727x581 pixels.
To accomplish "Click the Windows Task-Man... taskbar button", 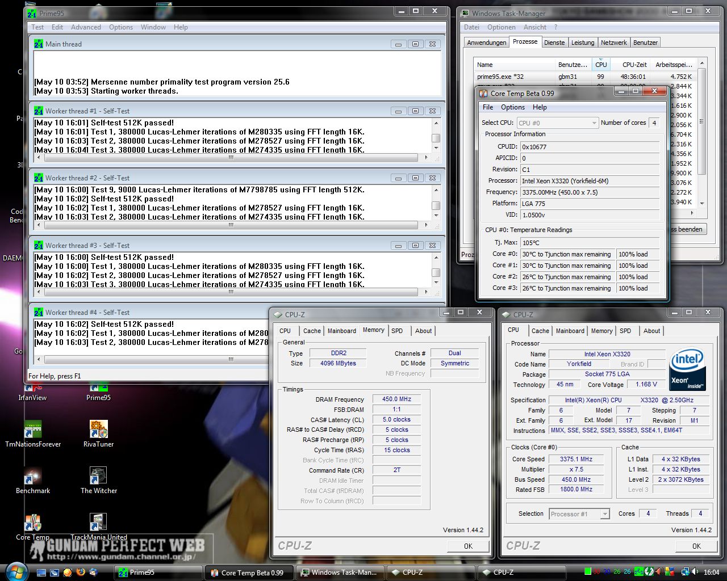I will point(340,572).
